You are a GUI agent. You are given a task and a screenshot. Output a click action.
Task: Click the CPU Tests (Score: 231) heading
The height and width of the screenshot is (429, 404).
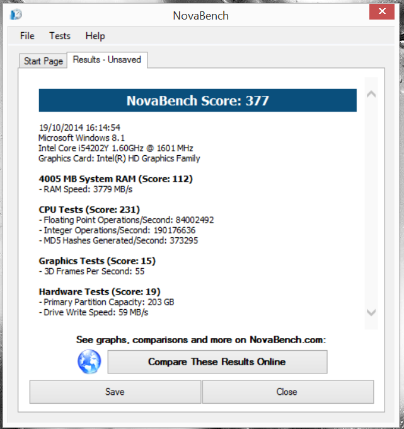tap(89, 209)
